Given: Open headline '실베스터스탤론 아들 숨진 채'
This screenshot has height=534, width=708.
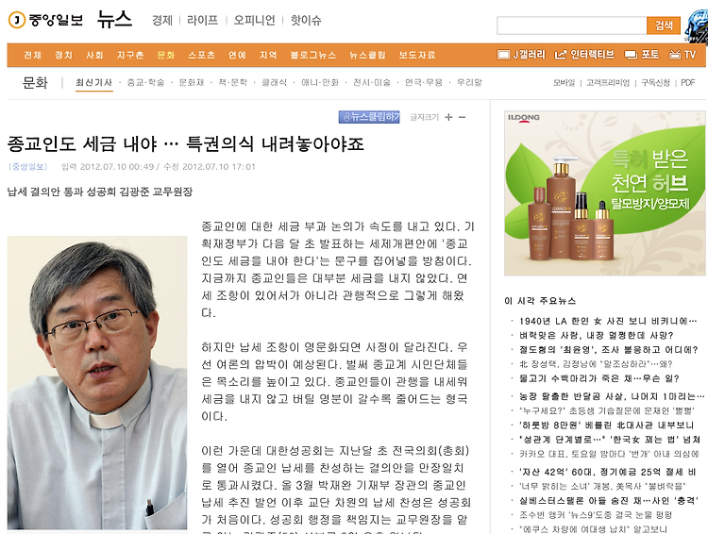Looking at the screenshot, I should pos(608,500).
